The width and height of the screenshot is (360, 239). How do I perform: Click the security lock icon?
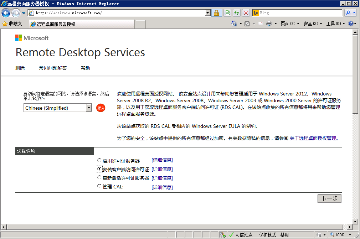(216, 13)
